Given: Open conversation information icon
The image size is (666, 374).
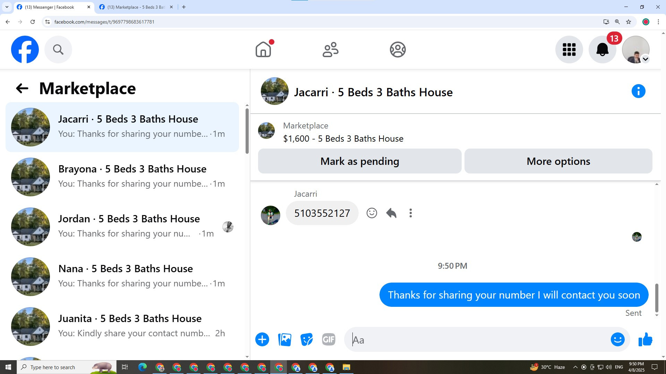Looking at the screenshot, I should [638, 91].
